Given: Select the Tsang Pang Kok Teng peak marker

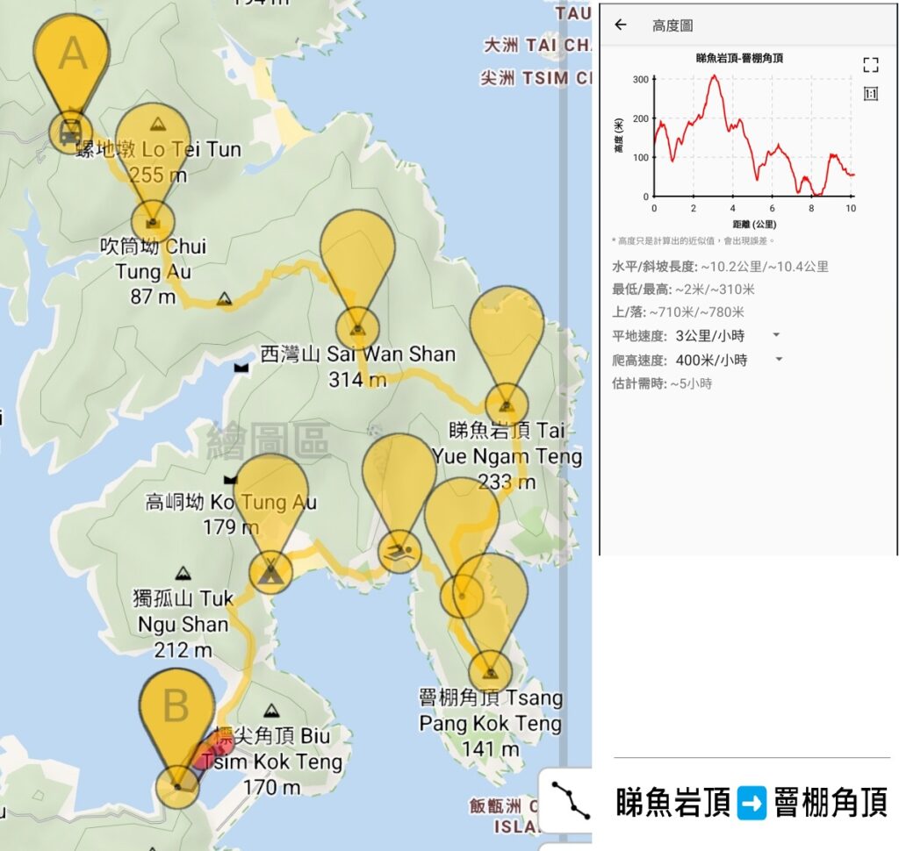Looking at the screenshot, I should point(490,671).
